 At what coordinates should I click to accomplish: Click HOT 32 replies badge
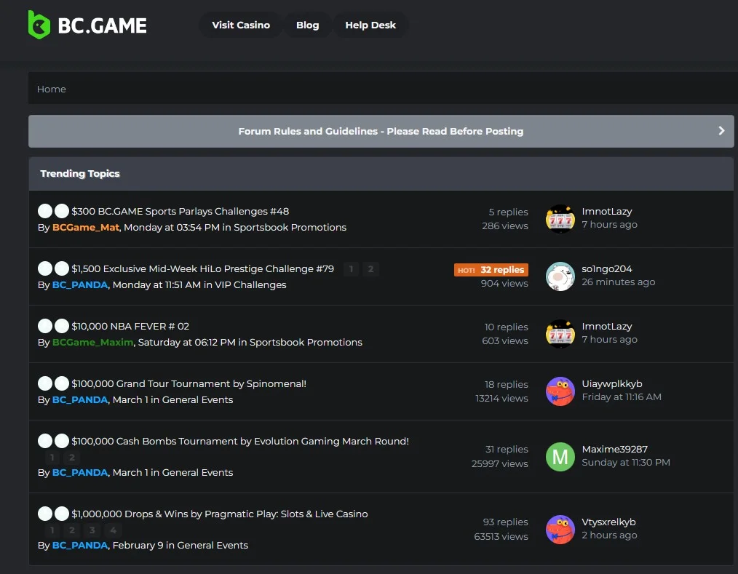491,270
